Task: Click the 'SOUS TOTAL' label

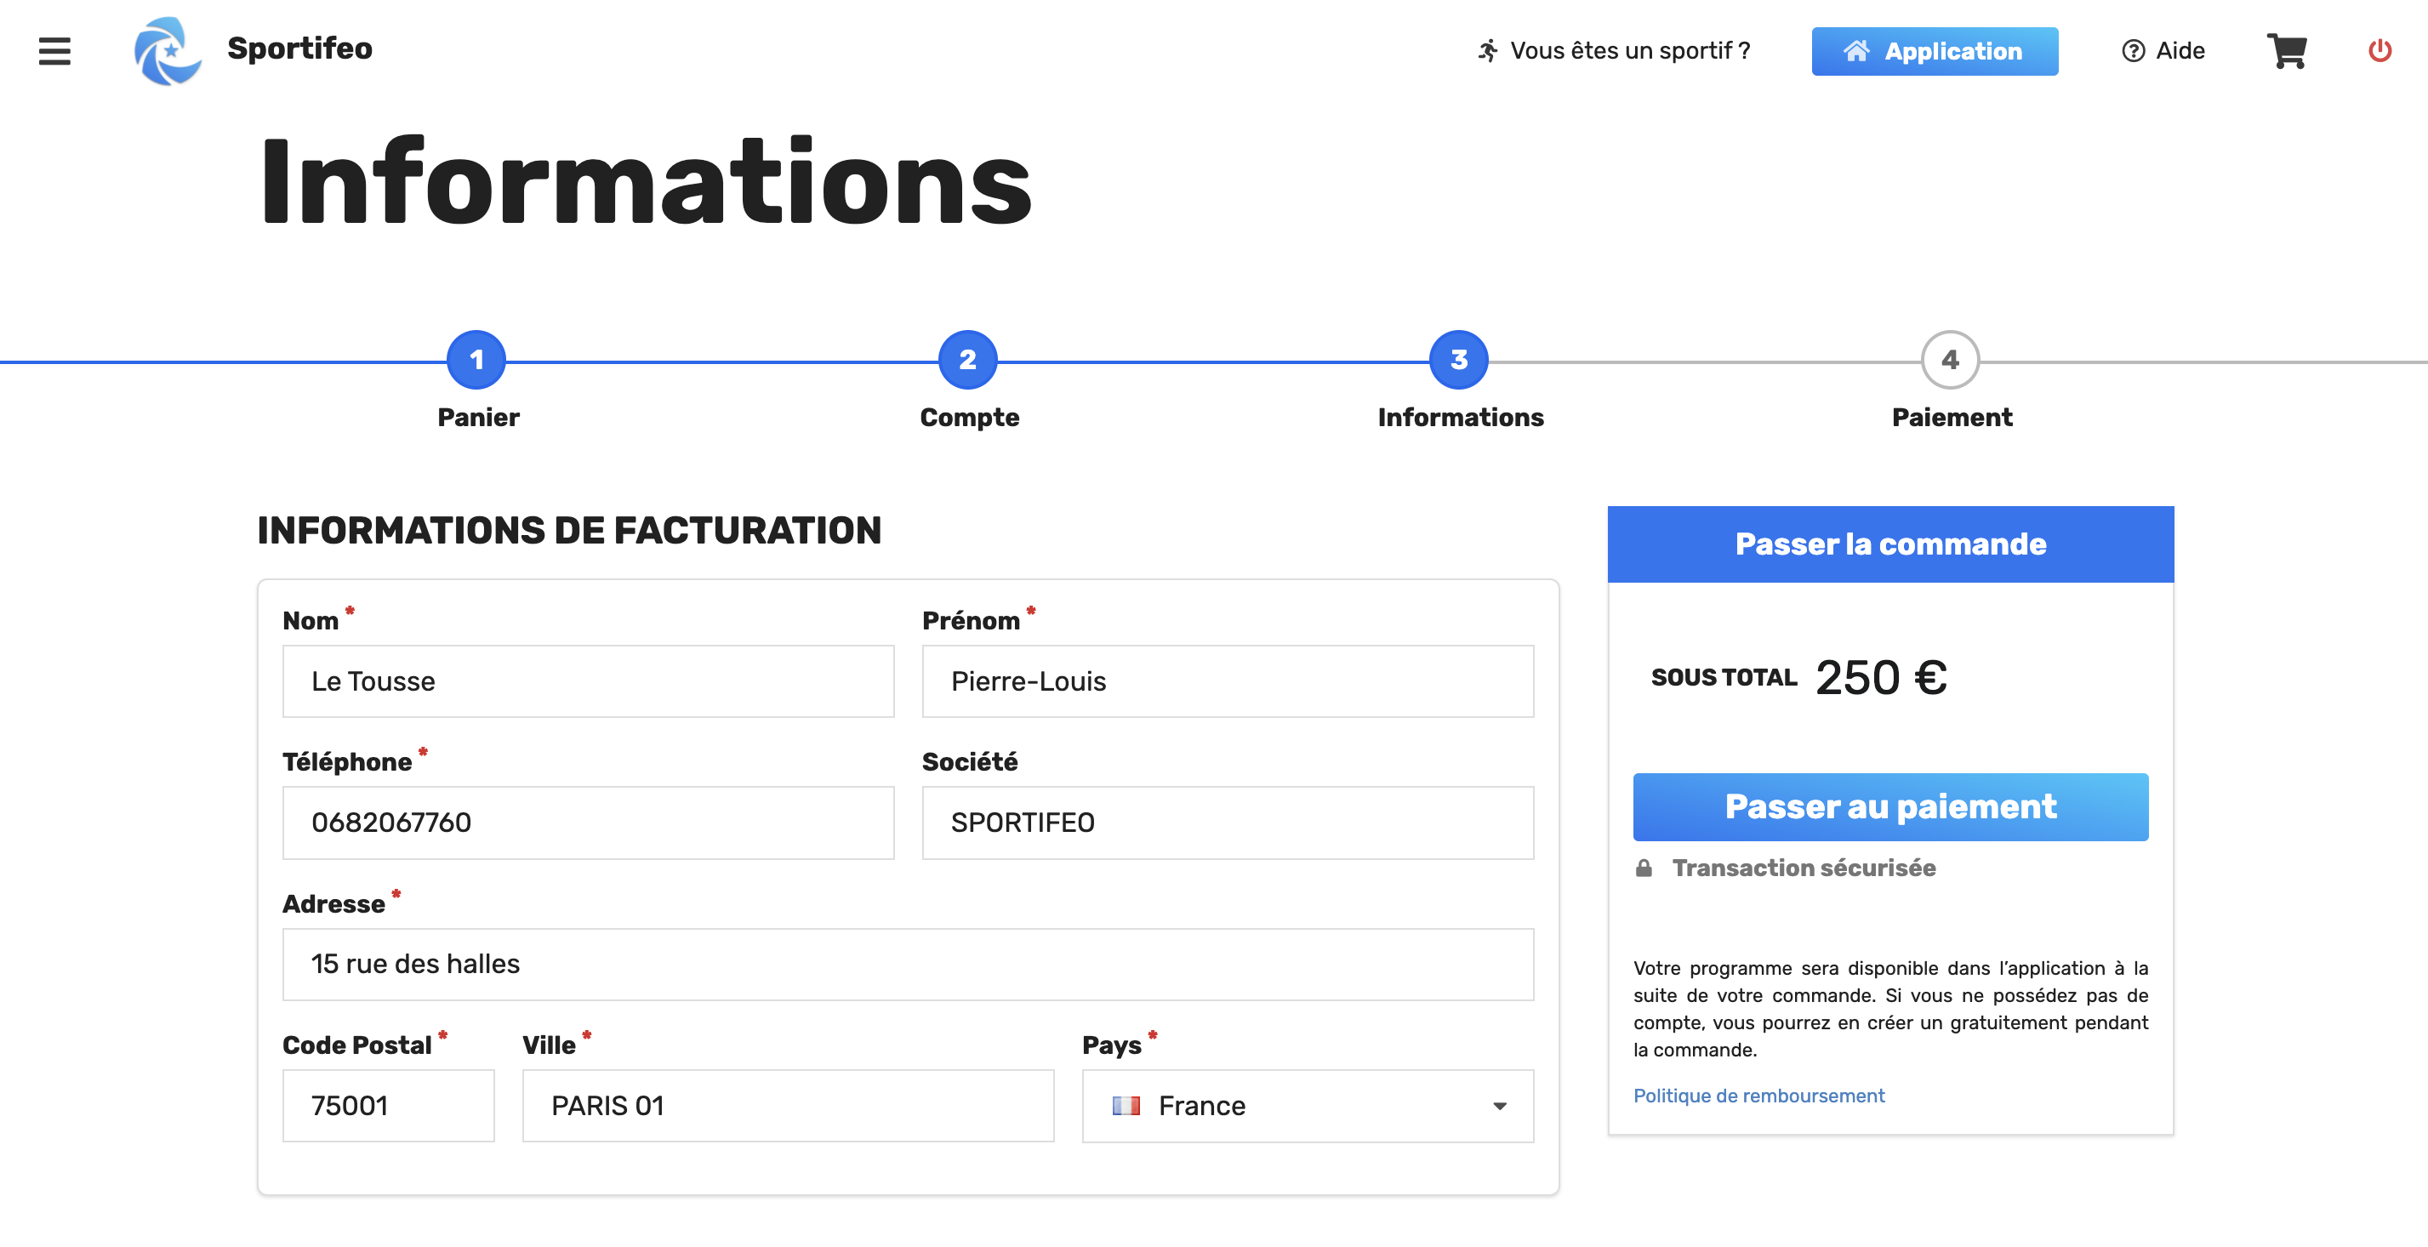Action: pos(1724,678)
